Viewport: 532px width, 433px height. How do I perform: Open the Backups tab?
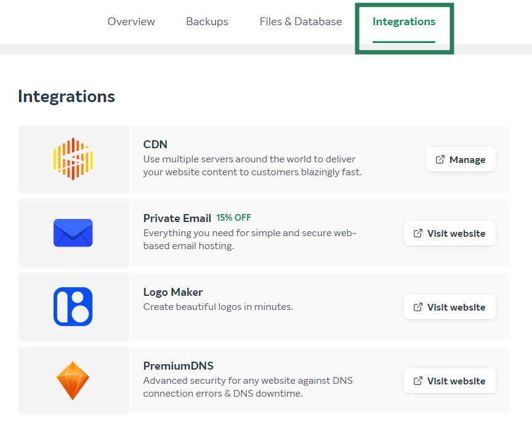coord(207,22)
